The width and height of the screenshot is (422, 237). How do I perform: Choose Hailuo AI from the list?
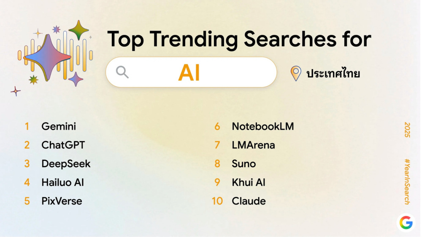[62, 183]
